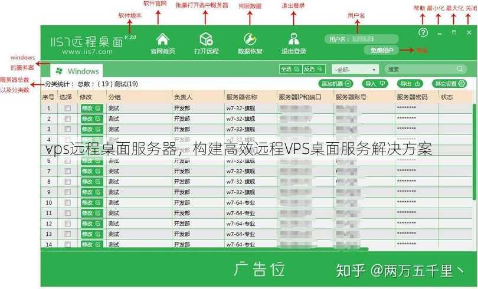Viewport: 478px width, 289px height.
Task: Check the checkbox in row 8
Action: [67, 182]
